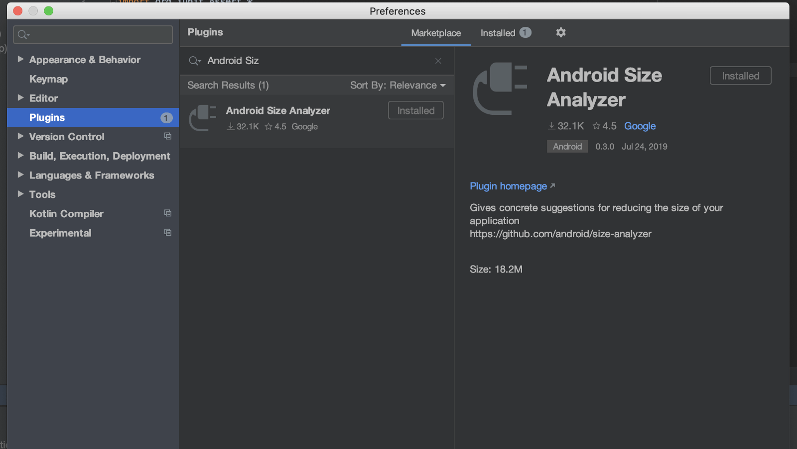Focus the settings search field
Viewport: 797px width, 449px height.
[x=93, y=34]
